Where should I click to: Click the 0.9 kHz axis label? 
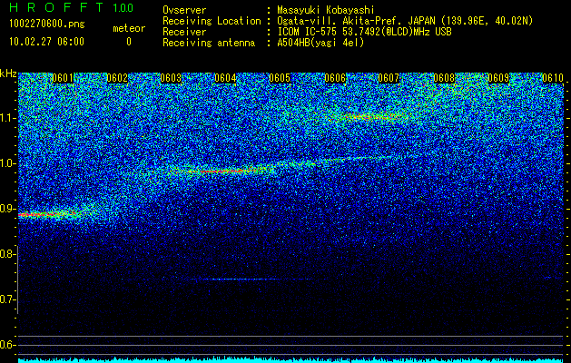pos(8,209)
